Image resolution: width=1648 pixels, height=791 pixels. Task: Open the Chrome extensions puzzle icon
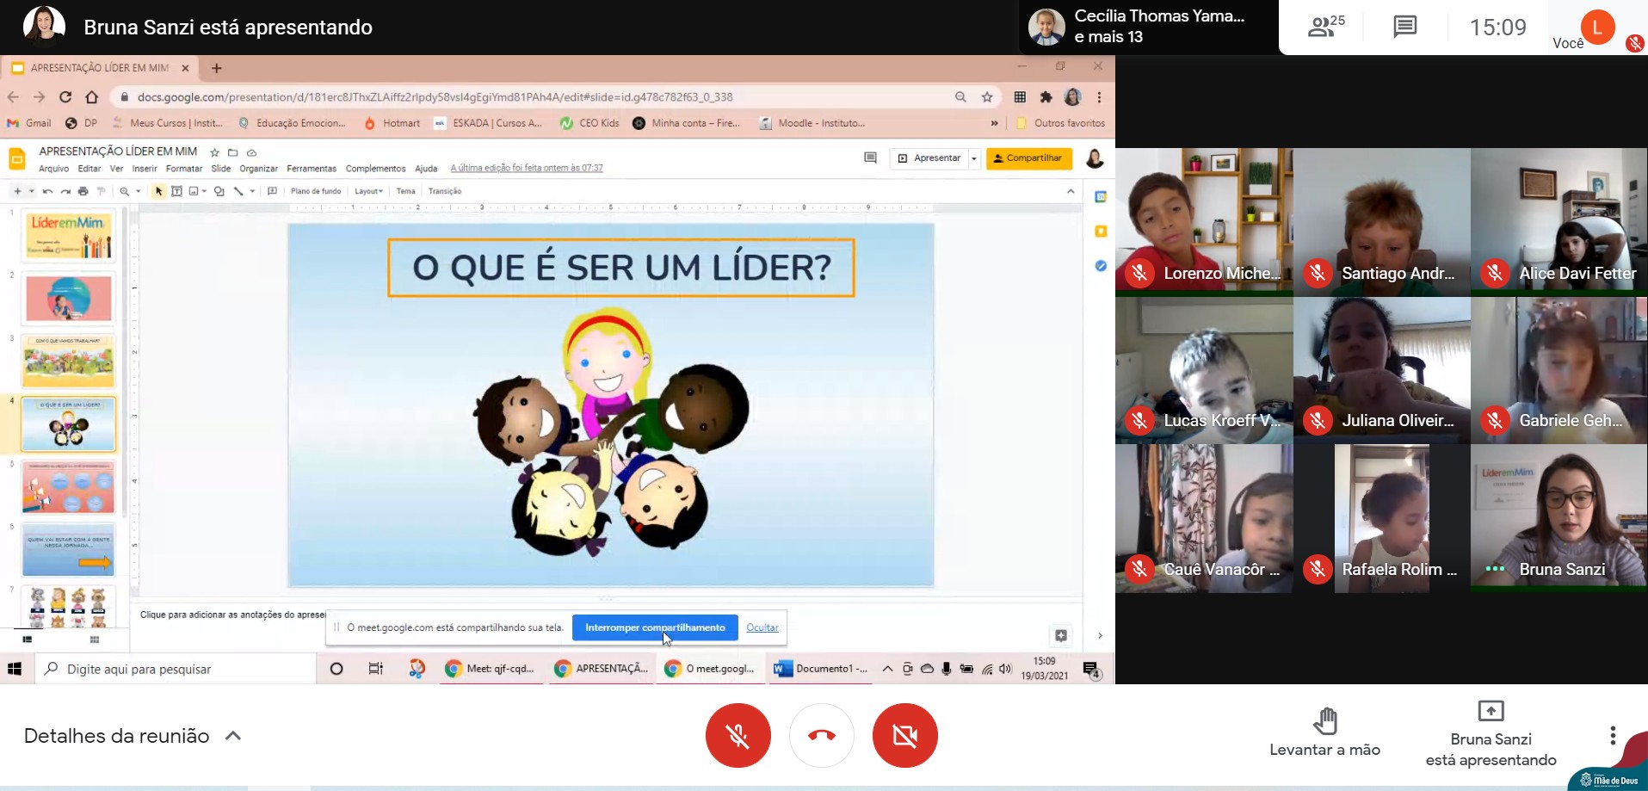(1046, 97)
